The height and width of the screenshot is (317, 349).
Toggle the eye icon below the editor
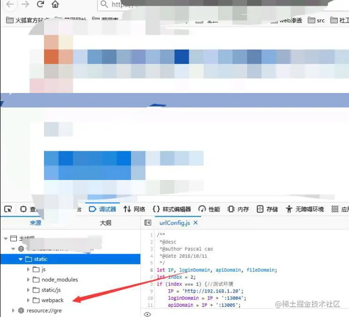tap(147, 314)
